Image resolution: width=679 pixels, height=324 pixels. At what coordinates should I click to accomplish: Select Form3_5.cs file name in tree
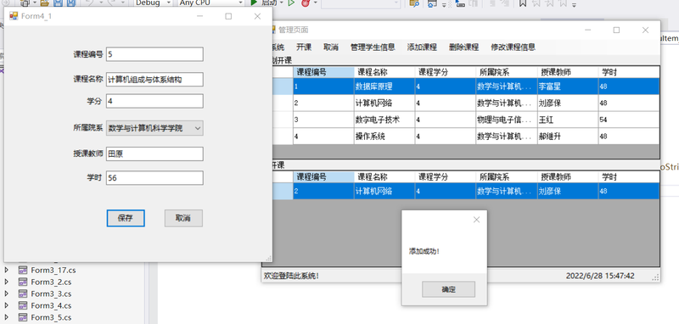pyautogui.click(x=51, y=317)
